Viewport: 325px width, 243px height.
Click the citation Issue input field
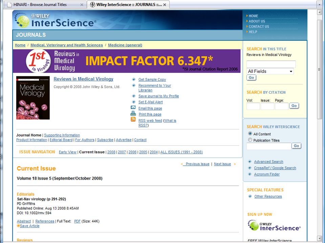267,106
